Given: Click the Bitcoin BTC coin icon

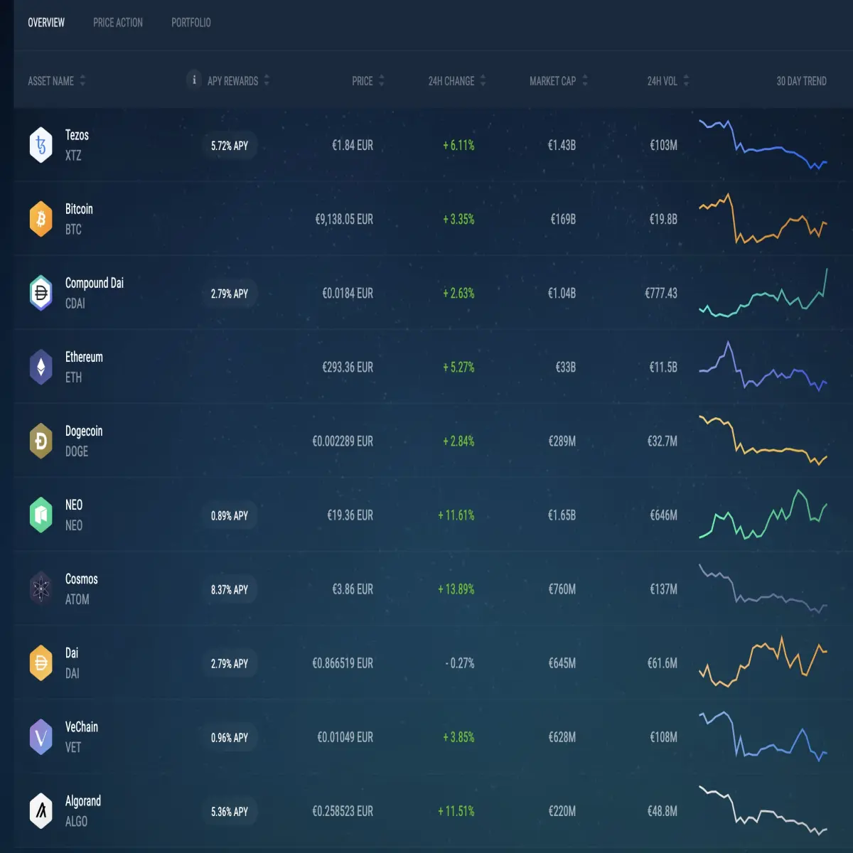Looking at the screenshot, I should [x=41, y=219].
